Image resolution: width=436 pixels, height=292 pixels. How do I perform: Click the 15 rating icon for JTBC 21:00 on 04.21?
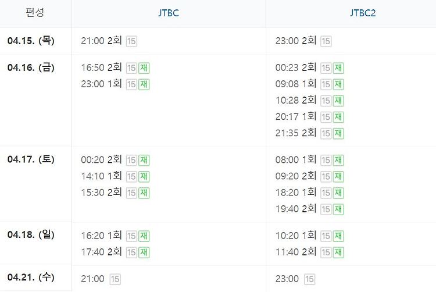pos(115,279)
